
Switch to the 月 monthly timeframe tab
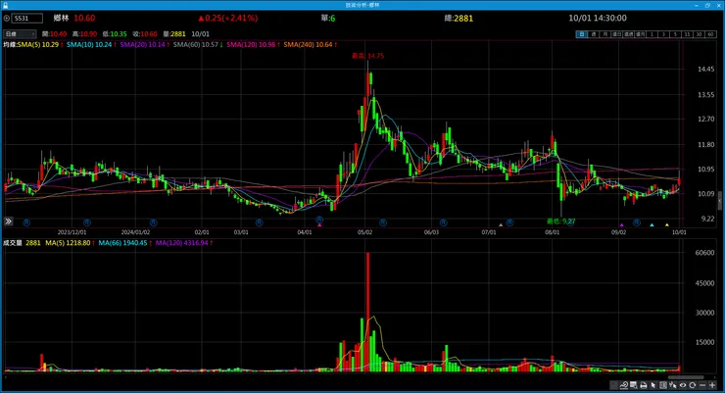[605, 34]
